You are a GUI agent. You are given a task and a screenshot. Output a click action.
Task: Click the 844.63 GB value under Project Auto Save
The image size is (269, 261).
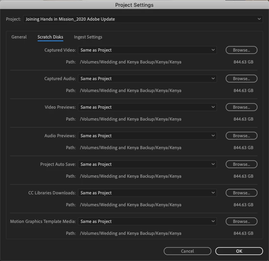tap(243, 176)
